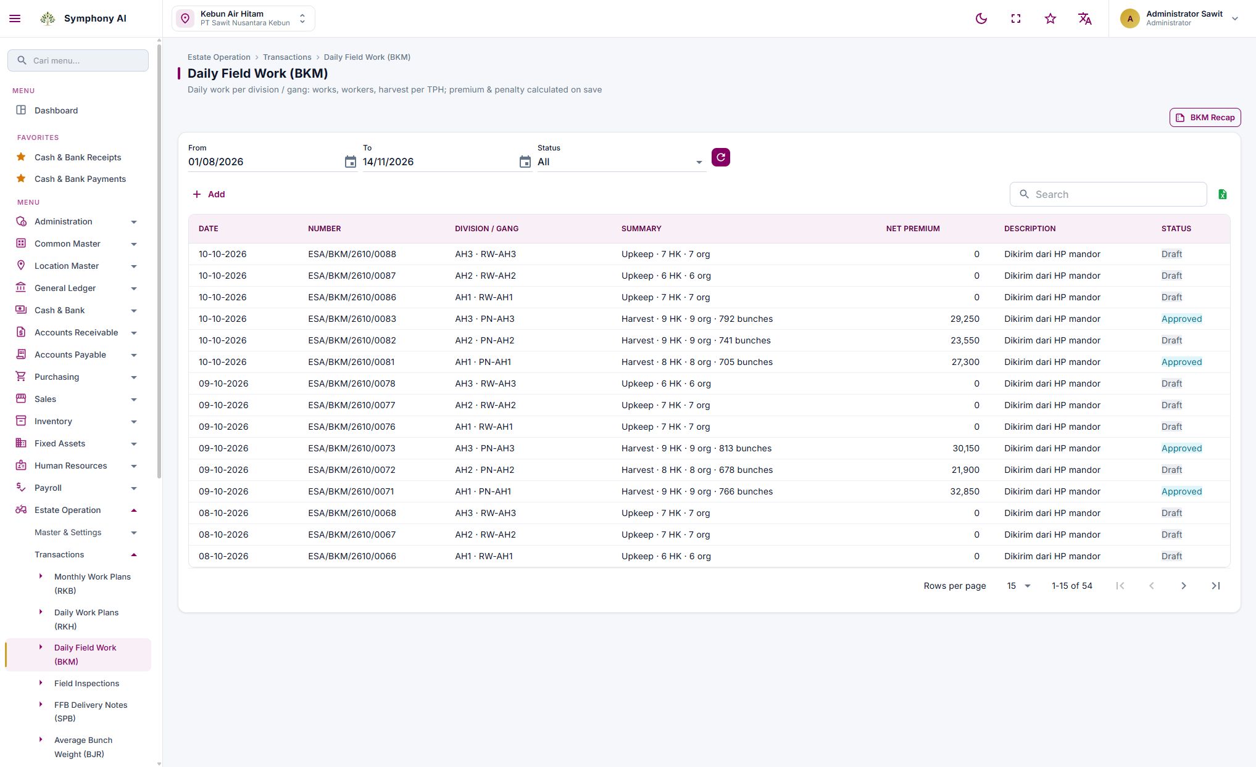This screenshot has width=1256, height=767.
Task: Open FFB Delivery Notes (SPB)
Action: [x=91, y=712]
